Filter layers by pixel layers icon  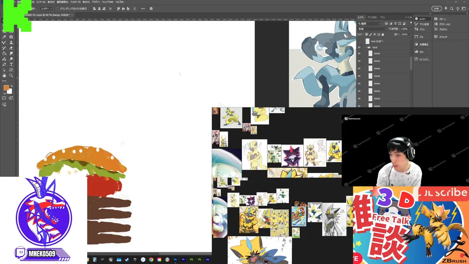(x=387, y=23)
